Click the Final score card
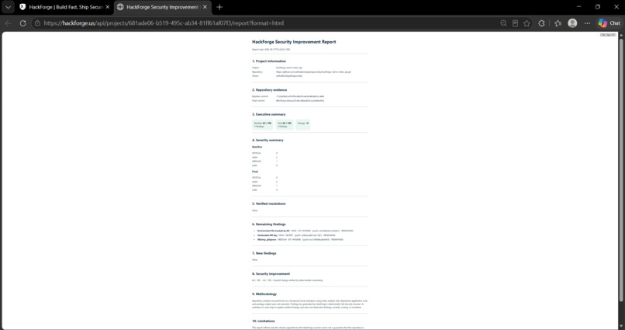The image size is (625, 330). pos(285,124)
